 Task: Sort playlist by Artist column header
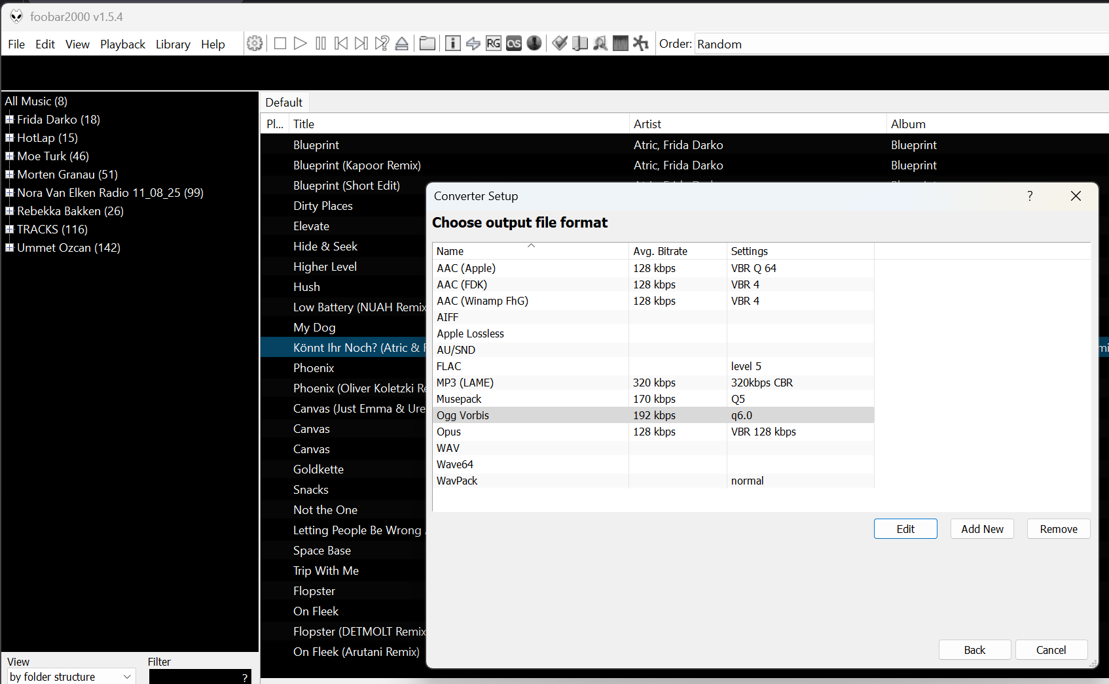757,124
